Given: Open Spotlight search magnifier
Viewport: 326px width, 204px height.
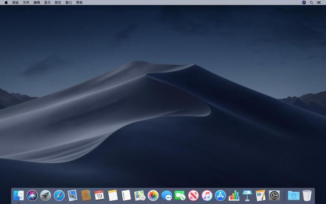Looking at the screenshot, I should (x=312, y=3).
